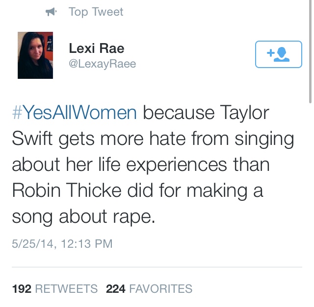Tap the @LexayRaee handle
The height and width of the screenshot is (307, 314).
click(102, 64)
